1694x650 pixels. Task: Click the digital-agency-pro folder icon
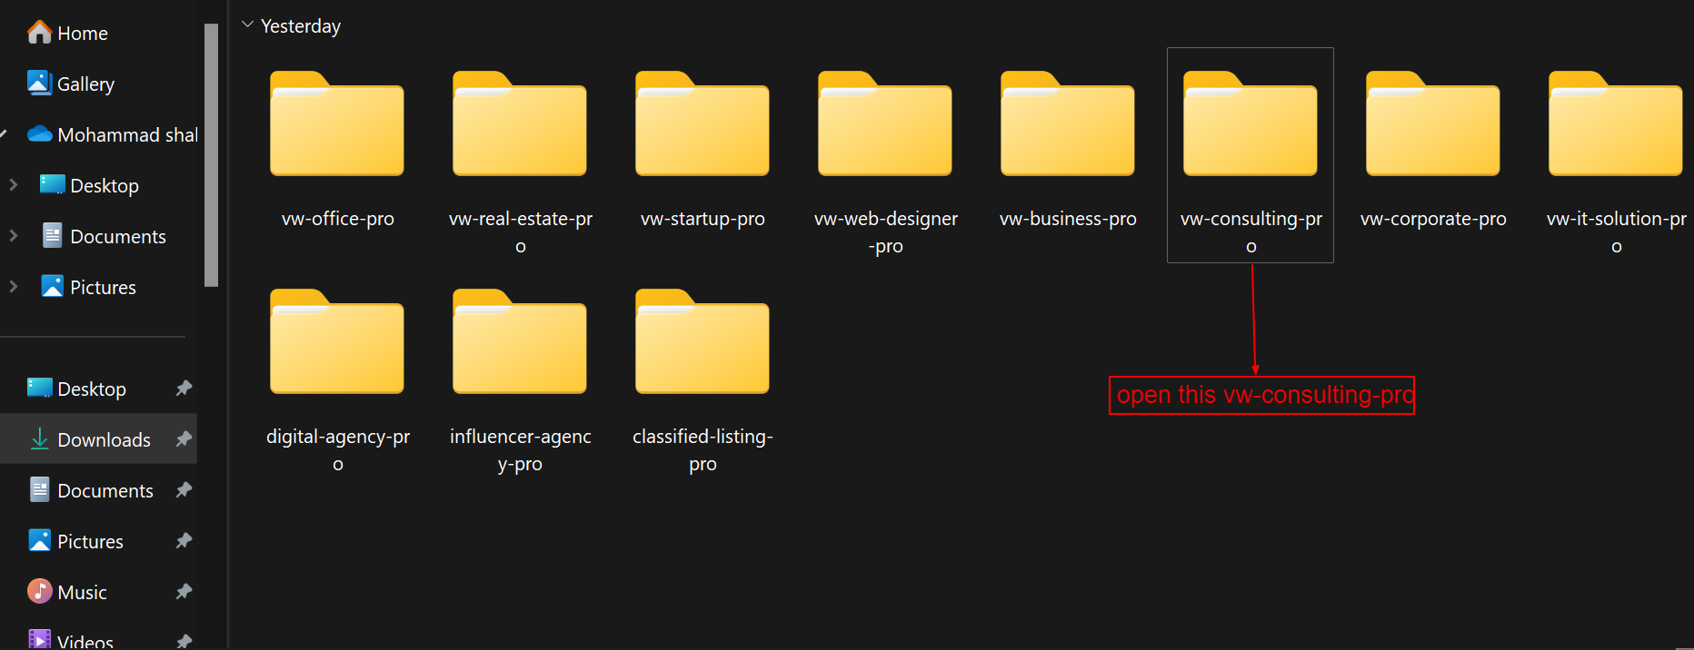[x=337, y=343]
